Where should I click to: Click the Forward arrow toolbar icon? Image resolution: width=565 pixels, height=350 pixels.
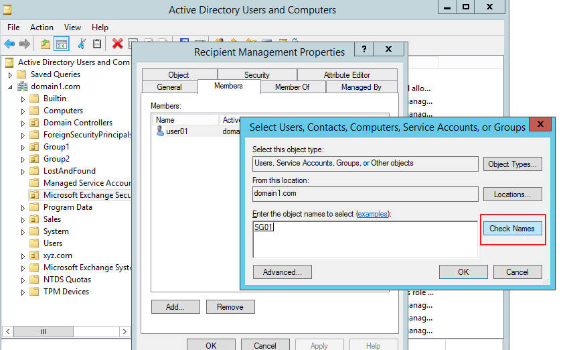(x=25, y=44)
